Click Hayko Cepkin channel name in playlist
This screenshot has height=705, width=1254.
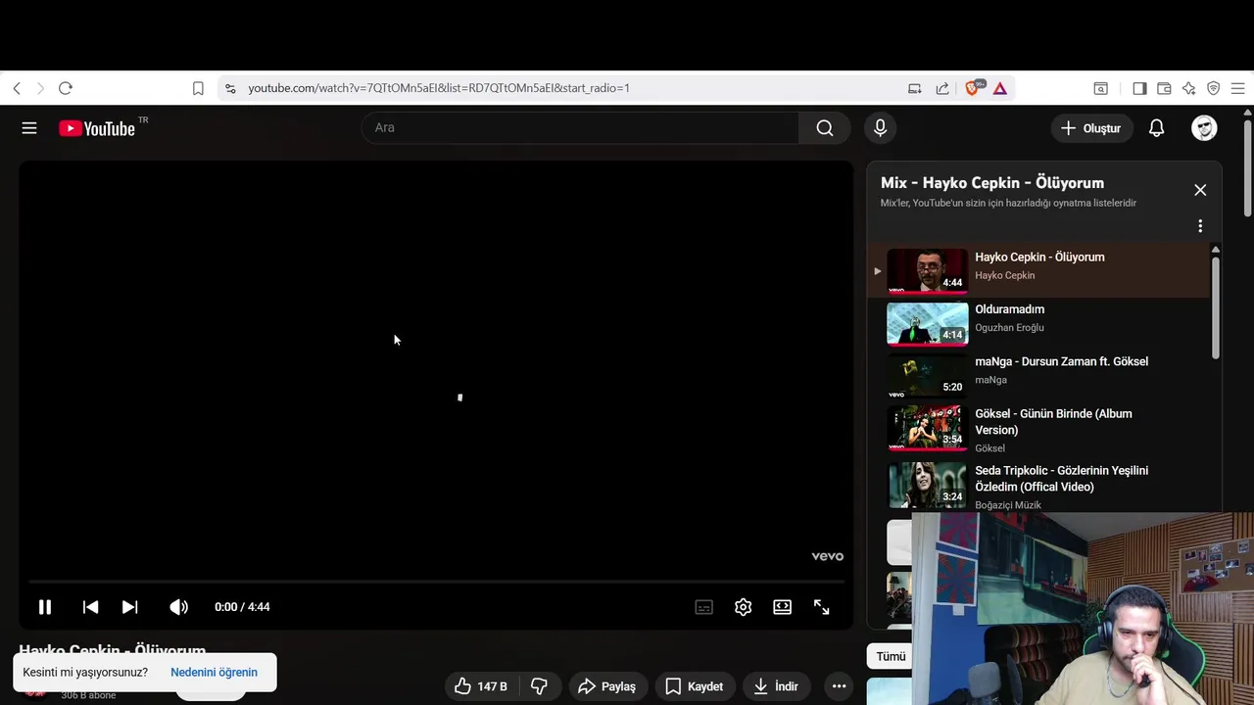[x=1004, y=275]
